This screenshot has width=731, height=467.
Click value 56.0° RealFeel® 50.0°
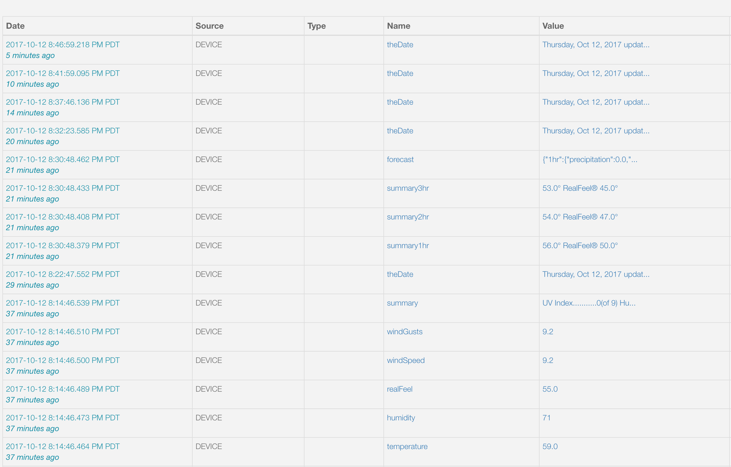click(x=580, y=245)
